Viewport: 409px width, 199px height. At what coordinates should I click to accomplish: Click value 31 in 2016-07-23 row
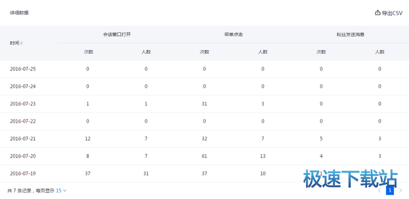pyautogui.click(x=204, y=104)
